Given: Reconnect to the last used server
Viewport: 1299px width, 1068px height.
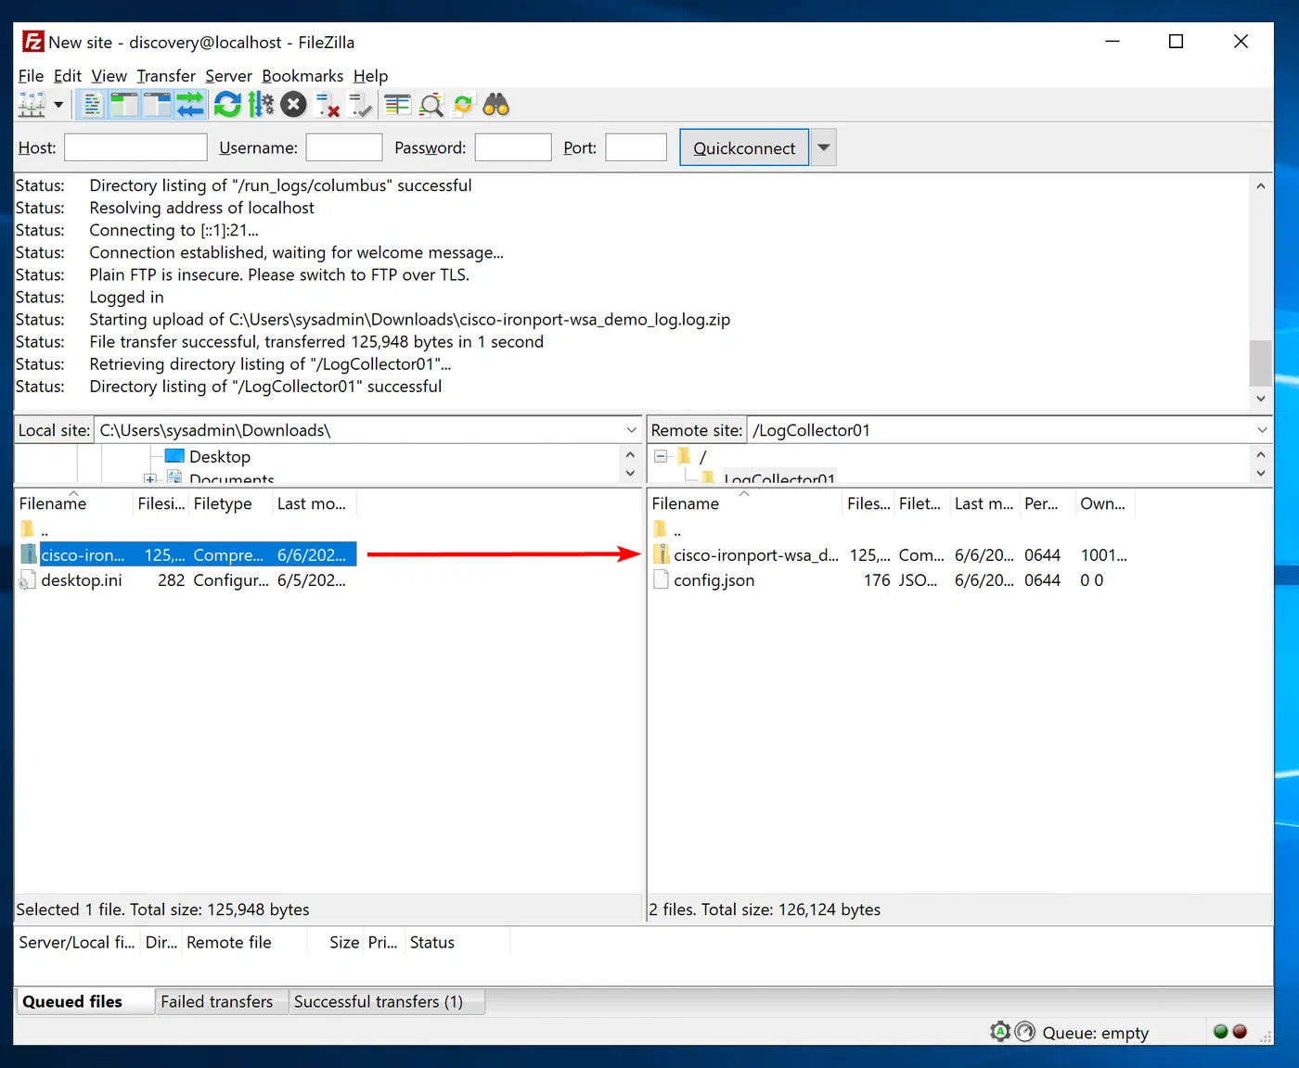Looking at the screenshot, I should pyautogui.click(x=361, y=105).
